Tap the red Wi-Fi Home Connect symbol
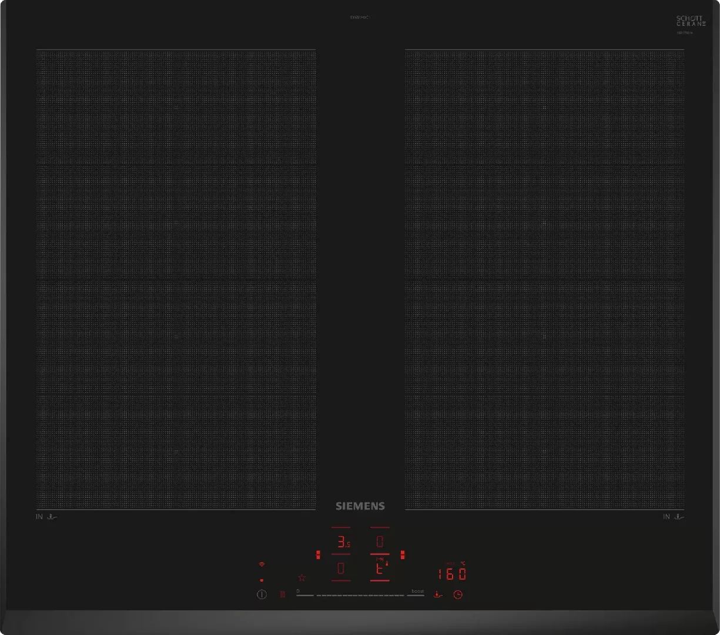 tap(262, 564)
